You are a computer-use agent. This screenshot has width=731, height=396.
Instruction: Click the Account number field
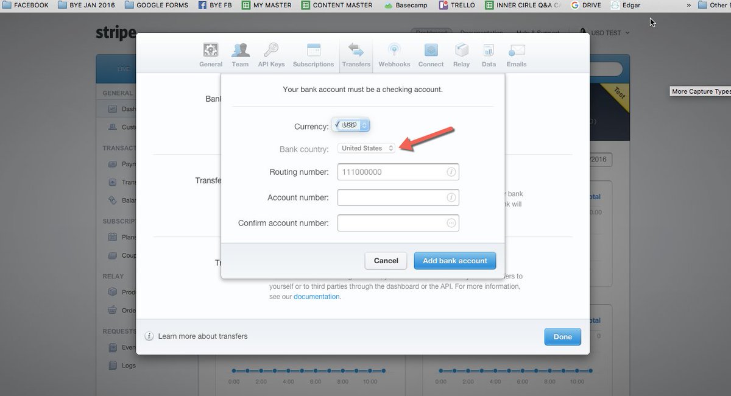[398, 197]
